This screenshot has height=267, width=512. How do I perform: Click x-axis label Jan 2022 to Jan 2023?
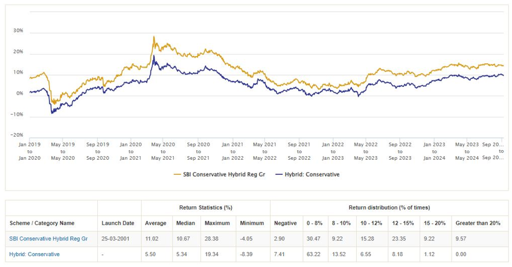(x=333, y=151)
